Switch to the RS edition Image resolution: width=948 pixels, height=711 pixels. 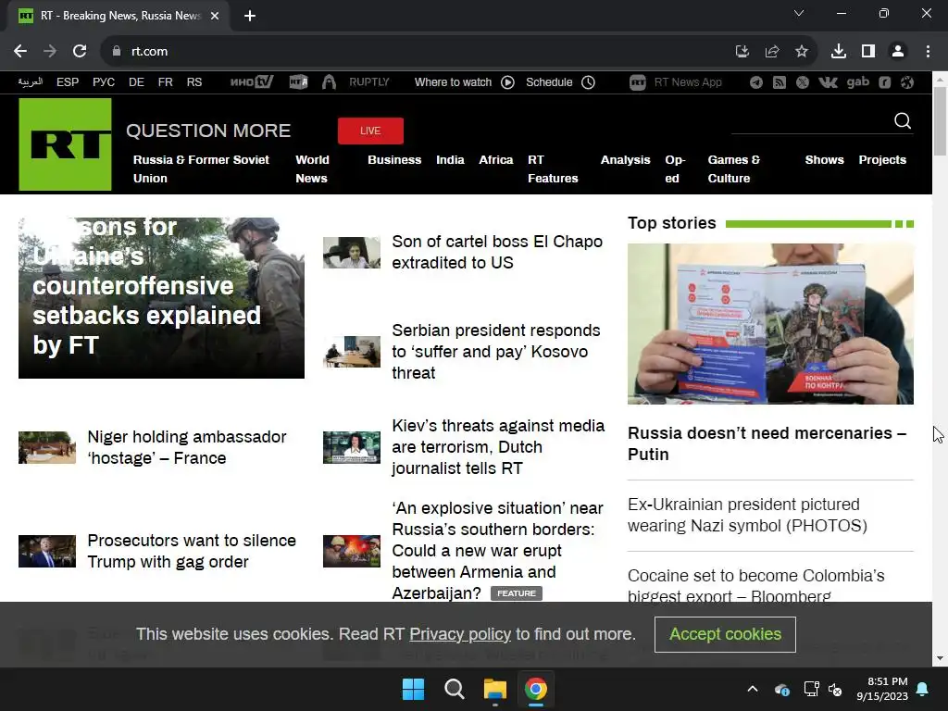194,82
